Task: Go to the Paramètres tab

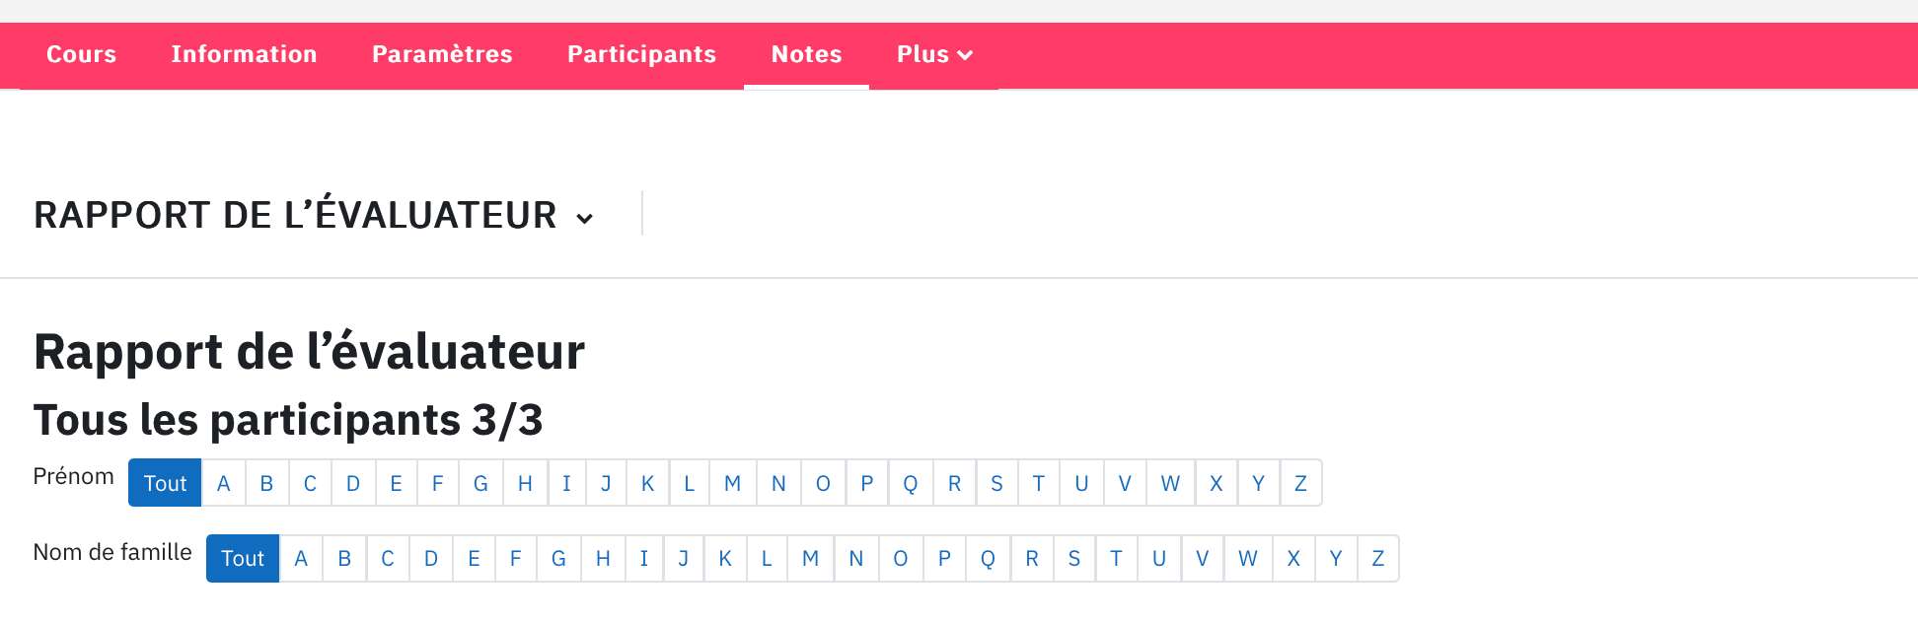Action: pos(442,54)
